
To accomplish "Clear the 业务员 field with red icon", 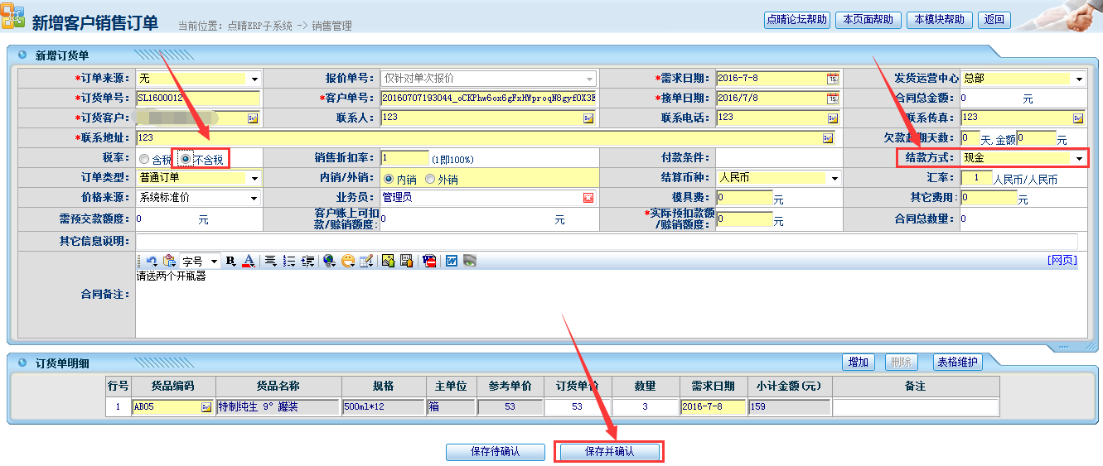I will click(x=588, y=198).
